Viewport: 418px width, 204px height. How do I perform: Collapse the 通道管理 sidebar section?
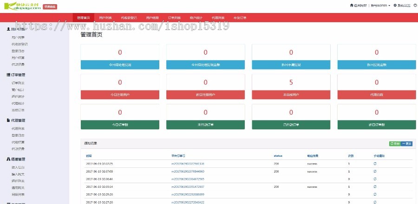[16, 159]
